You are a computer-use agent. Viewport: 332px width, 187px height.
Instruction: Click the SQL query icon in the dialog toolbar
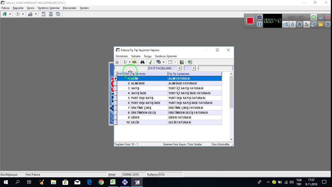(x=134, y=62)
